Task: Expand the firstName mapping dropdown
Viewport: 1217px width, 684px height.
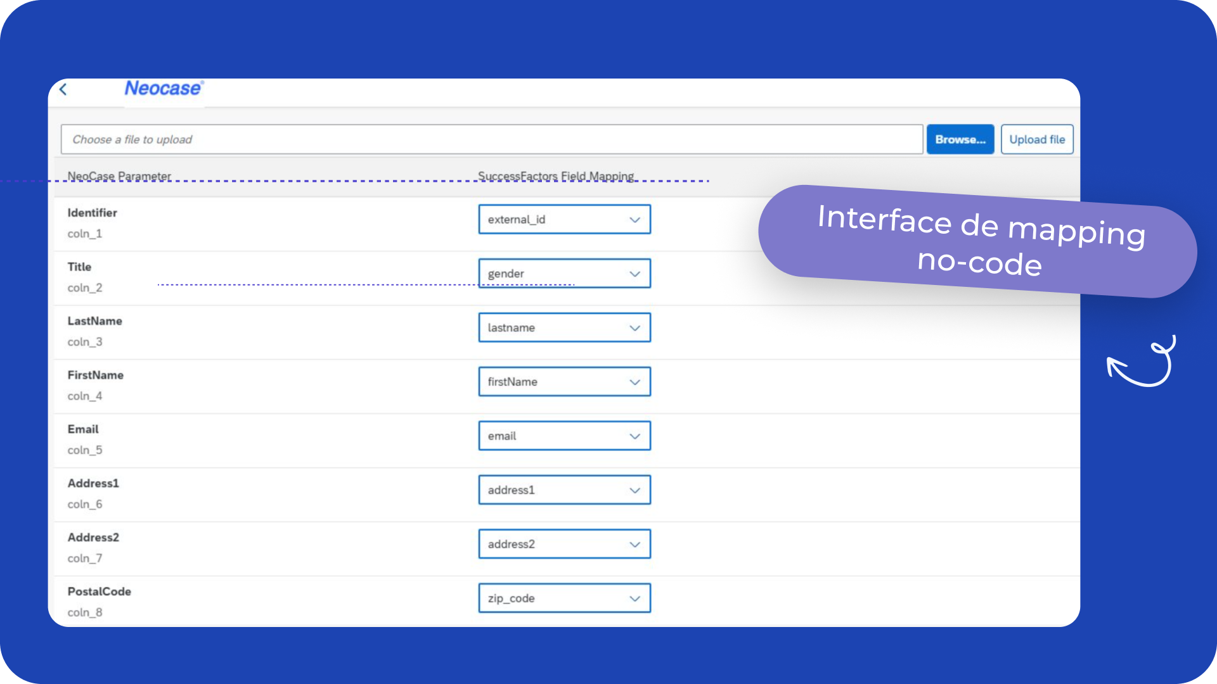Action: (564, 382)
